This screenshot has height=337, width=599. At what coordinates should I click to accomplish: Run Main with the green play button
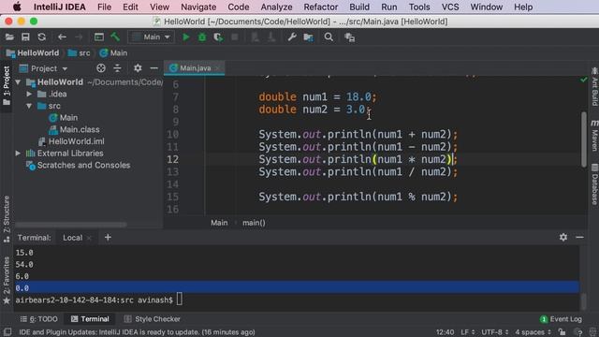point(186,37)
